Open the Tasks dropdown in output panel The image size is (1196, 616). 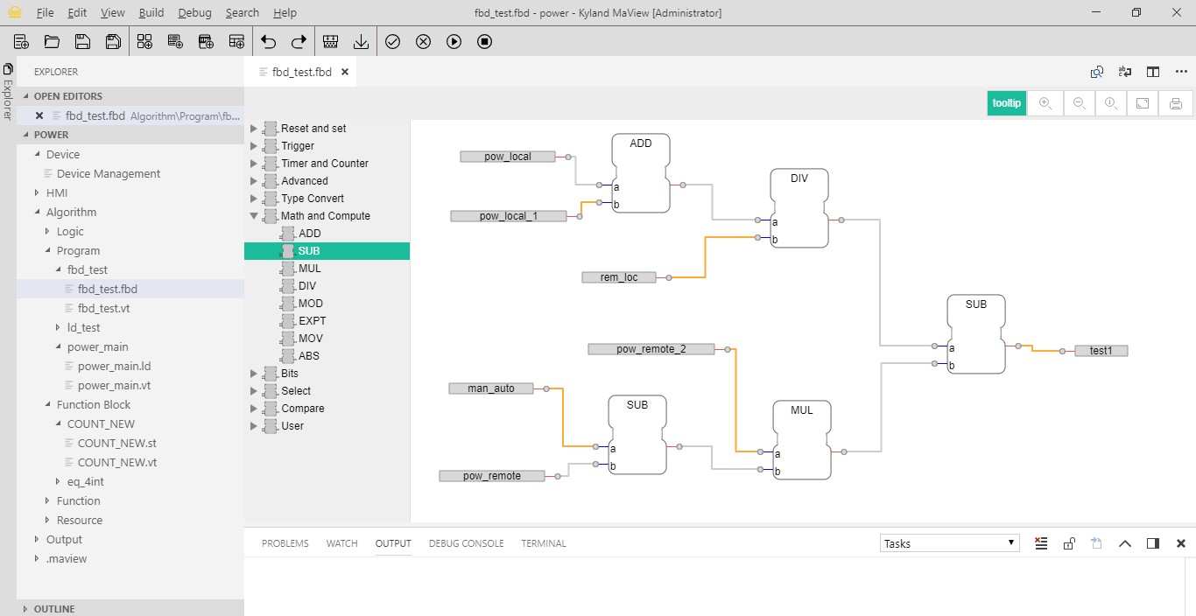(949, 543)
